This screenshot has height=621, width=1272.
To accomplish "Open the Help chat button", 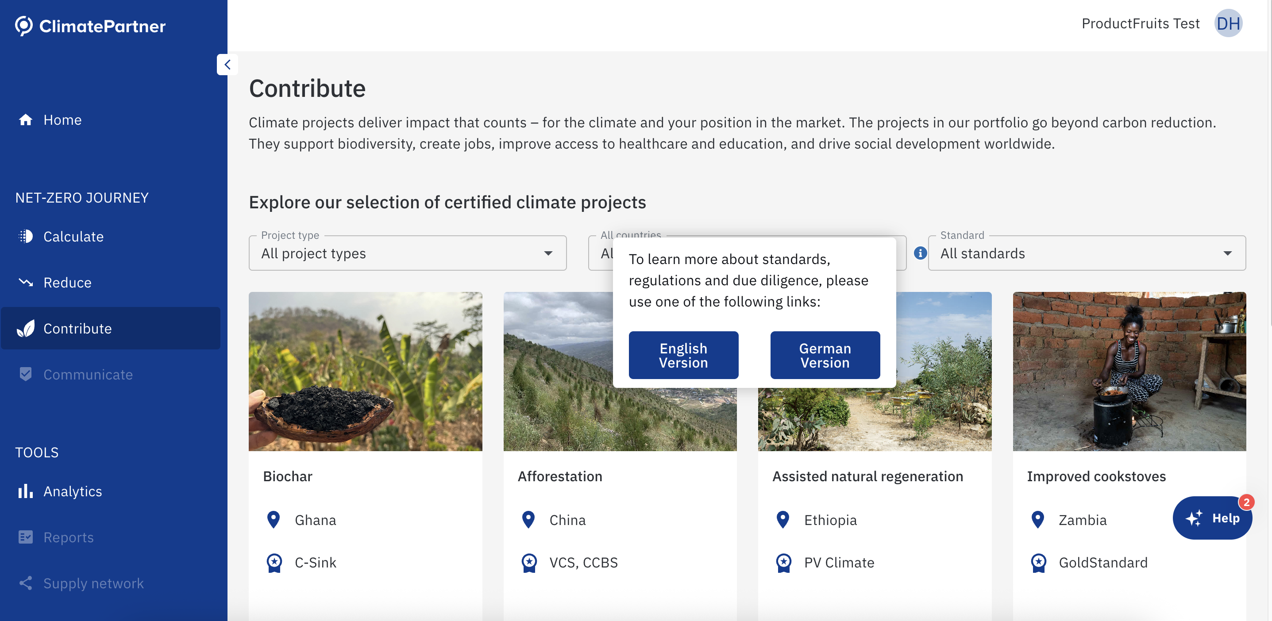I will (x=1212, y=518).
